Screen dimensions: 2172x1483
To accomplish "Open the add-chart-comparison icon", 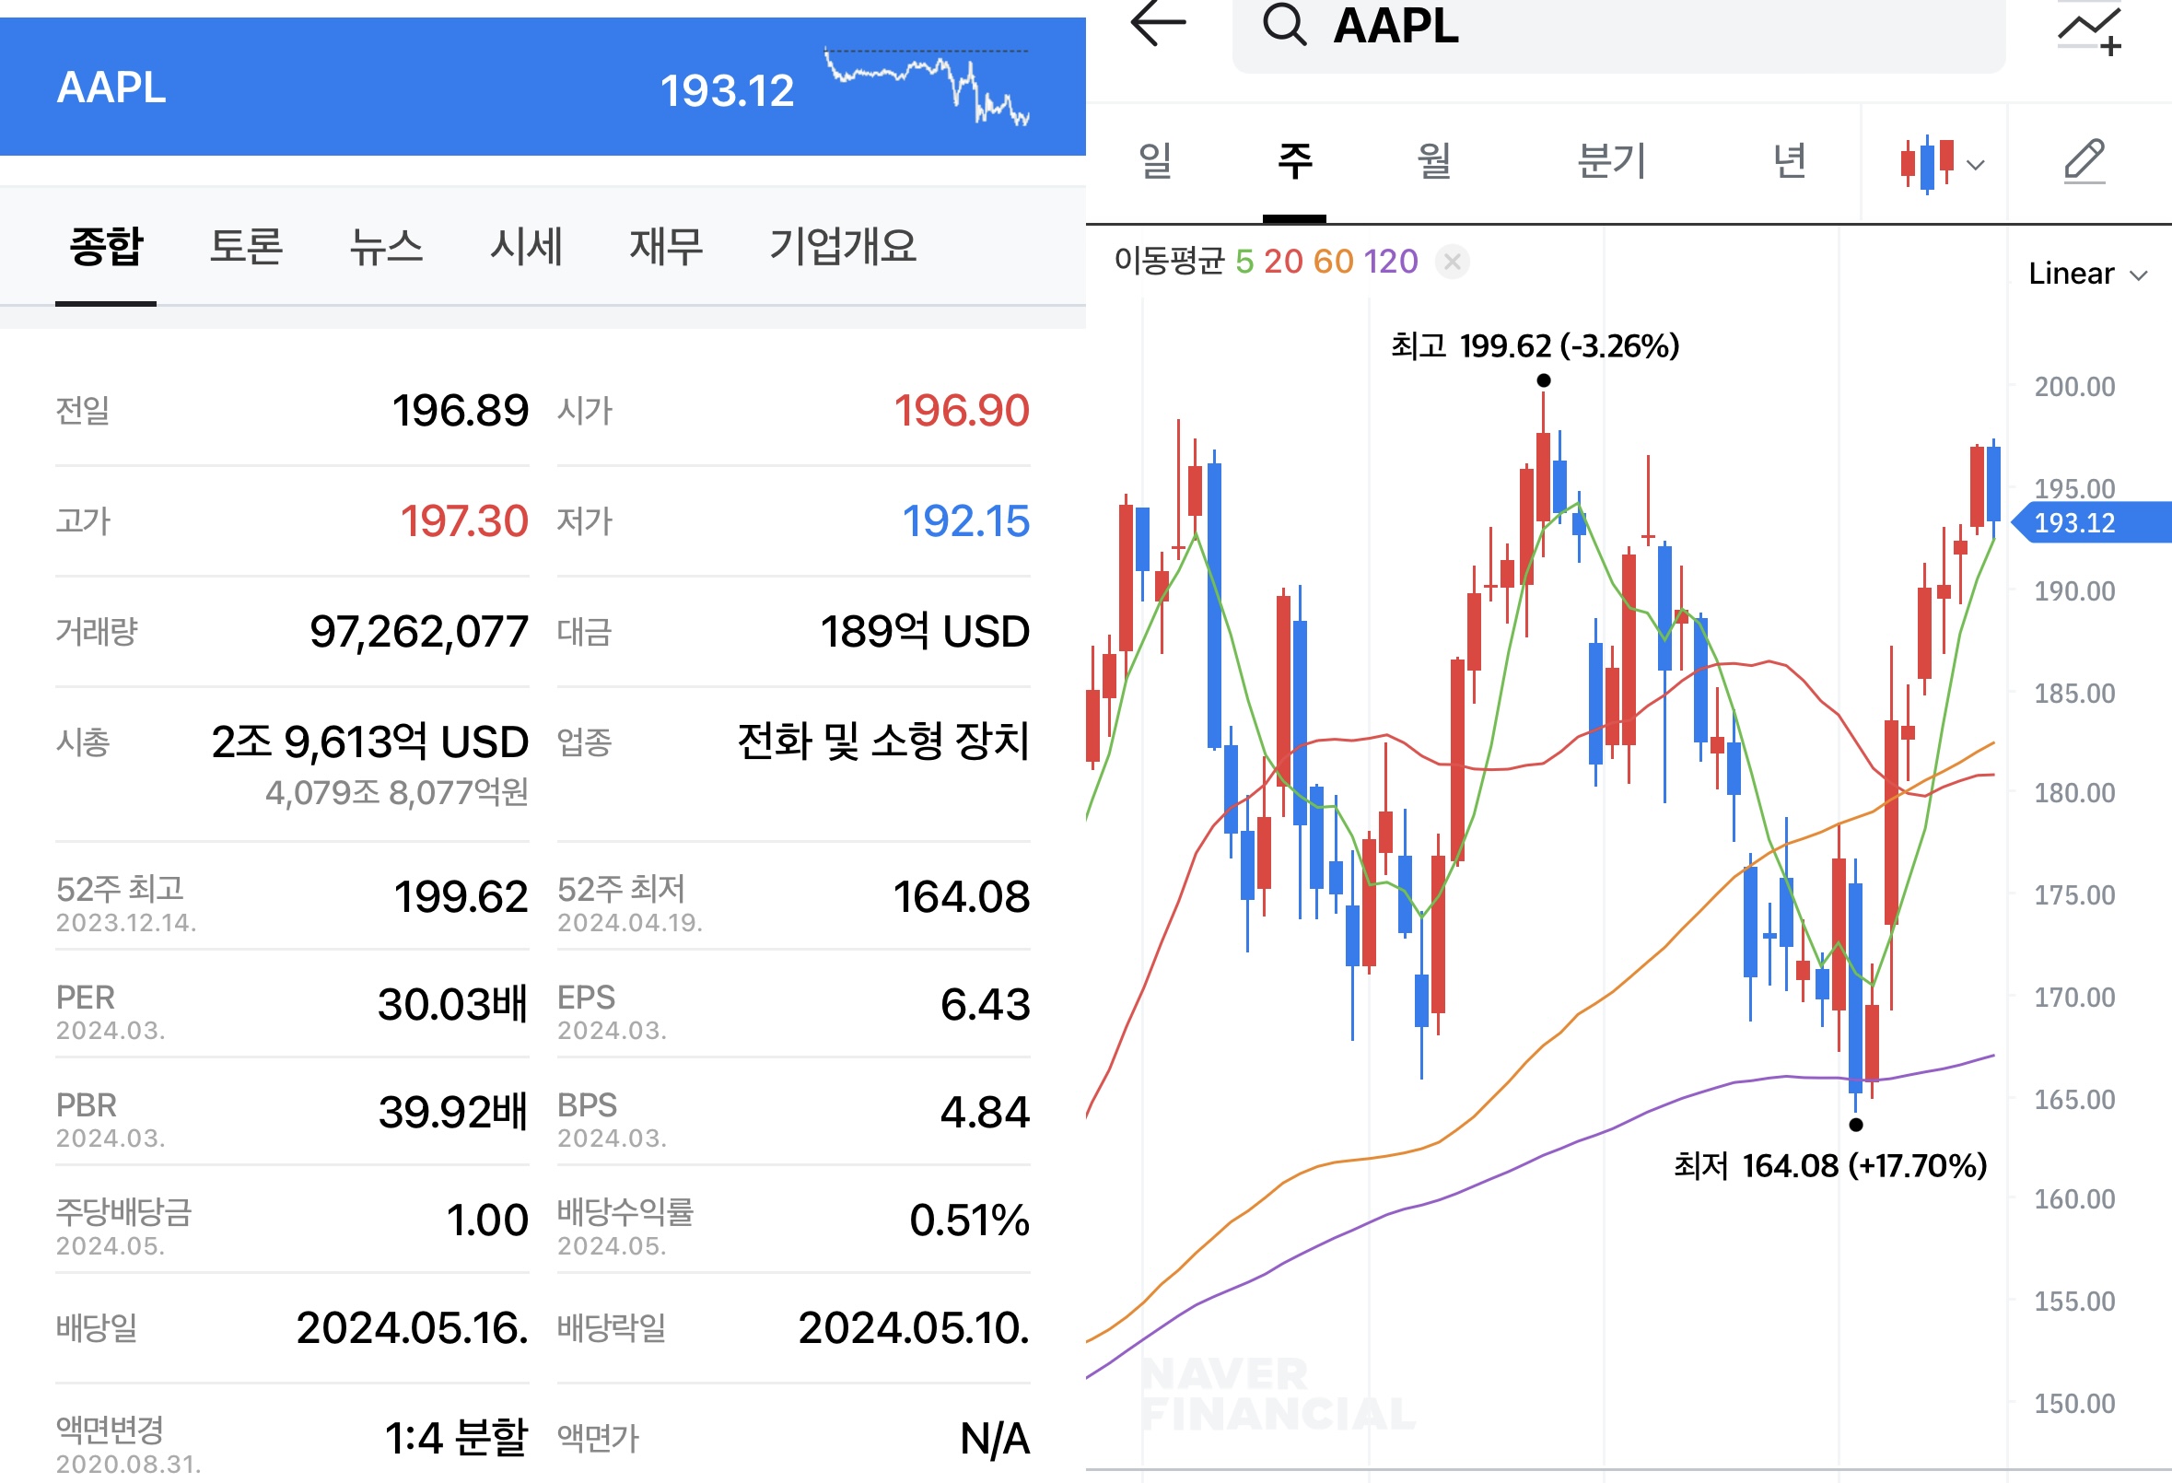I will [x=2090, y=29].
